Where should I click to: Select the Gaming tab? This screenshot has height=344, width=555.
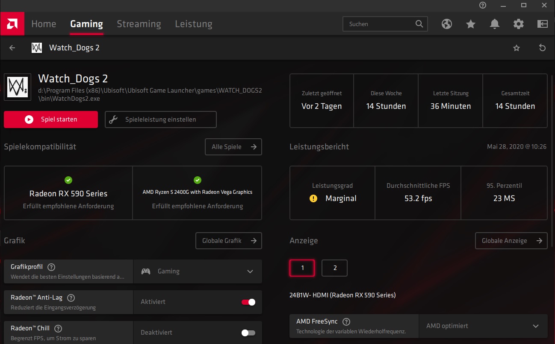(86, 24)
